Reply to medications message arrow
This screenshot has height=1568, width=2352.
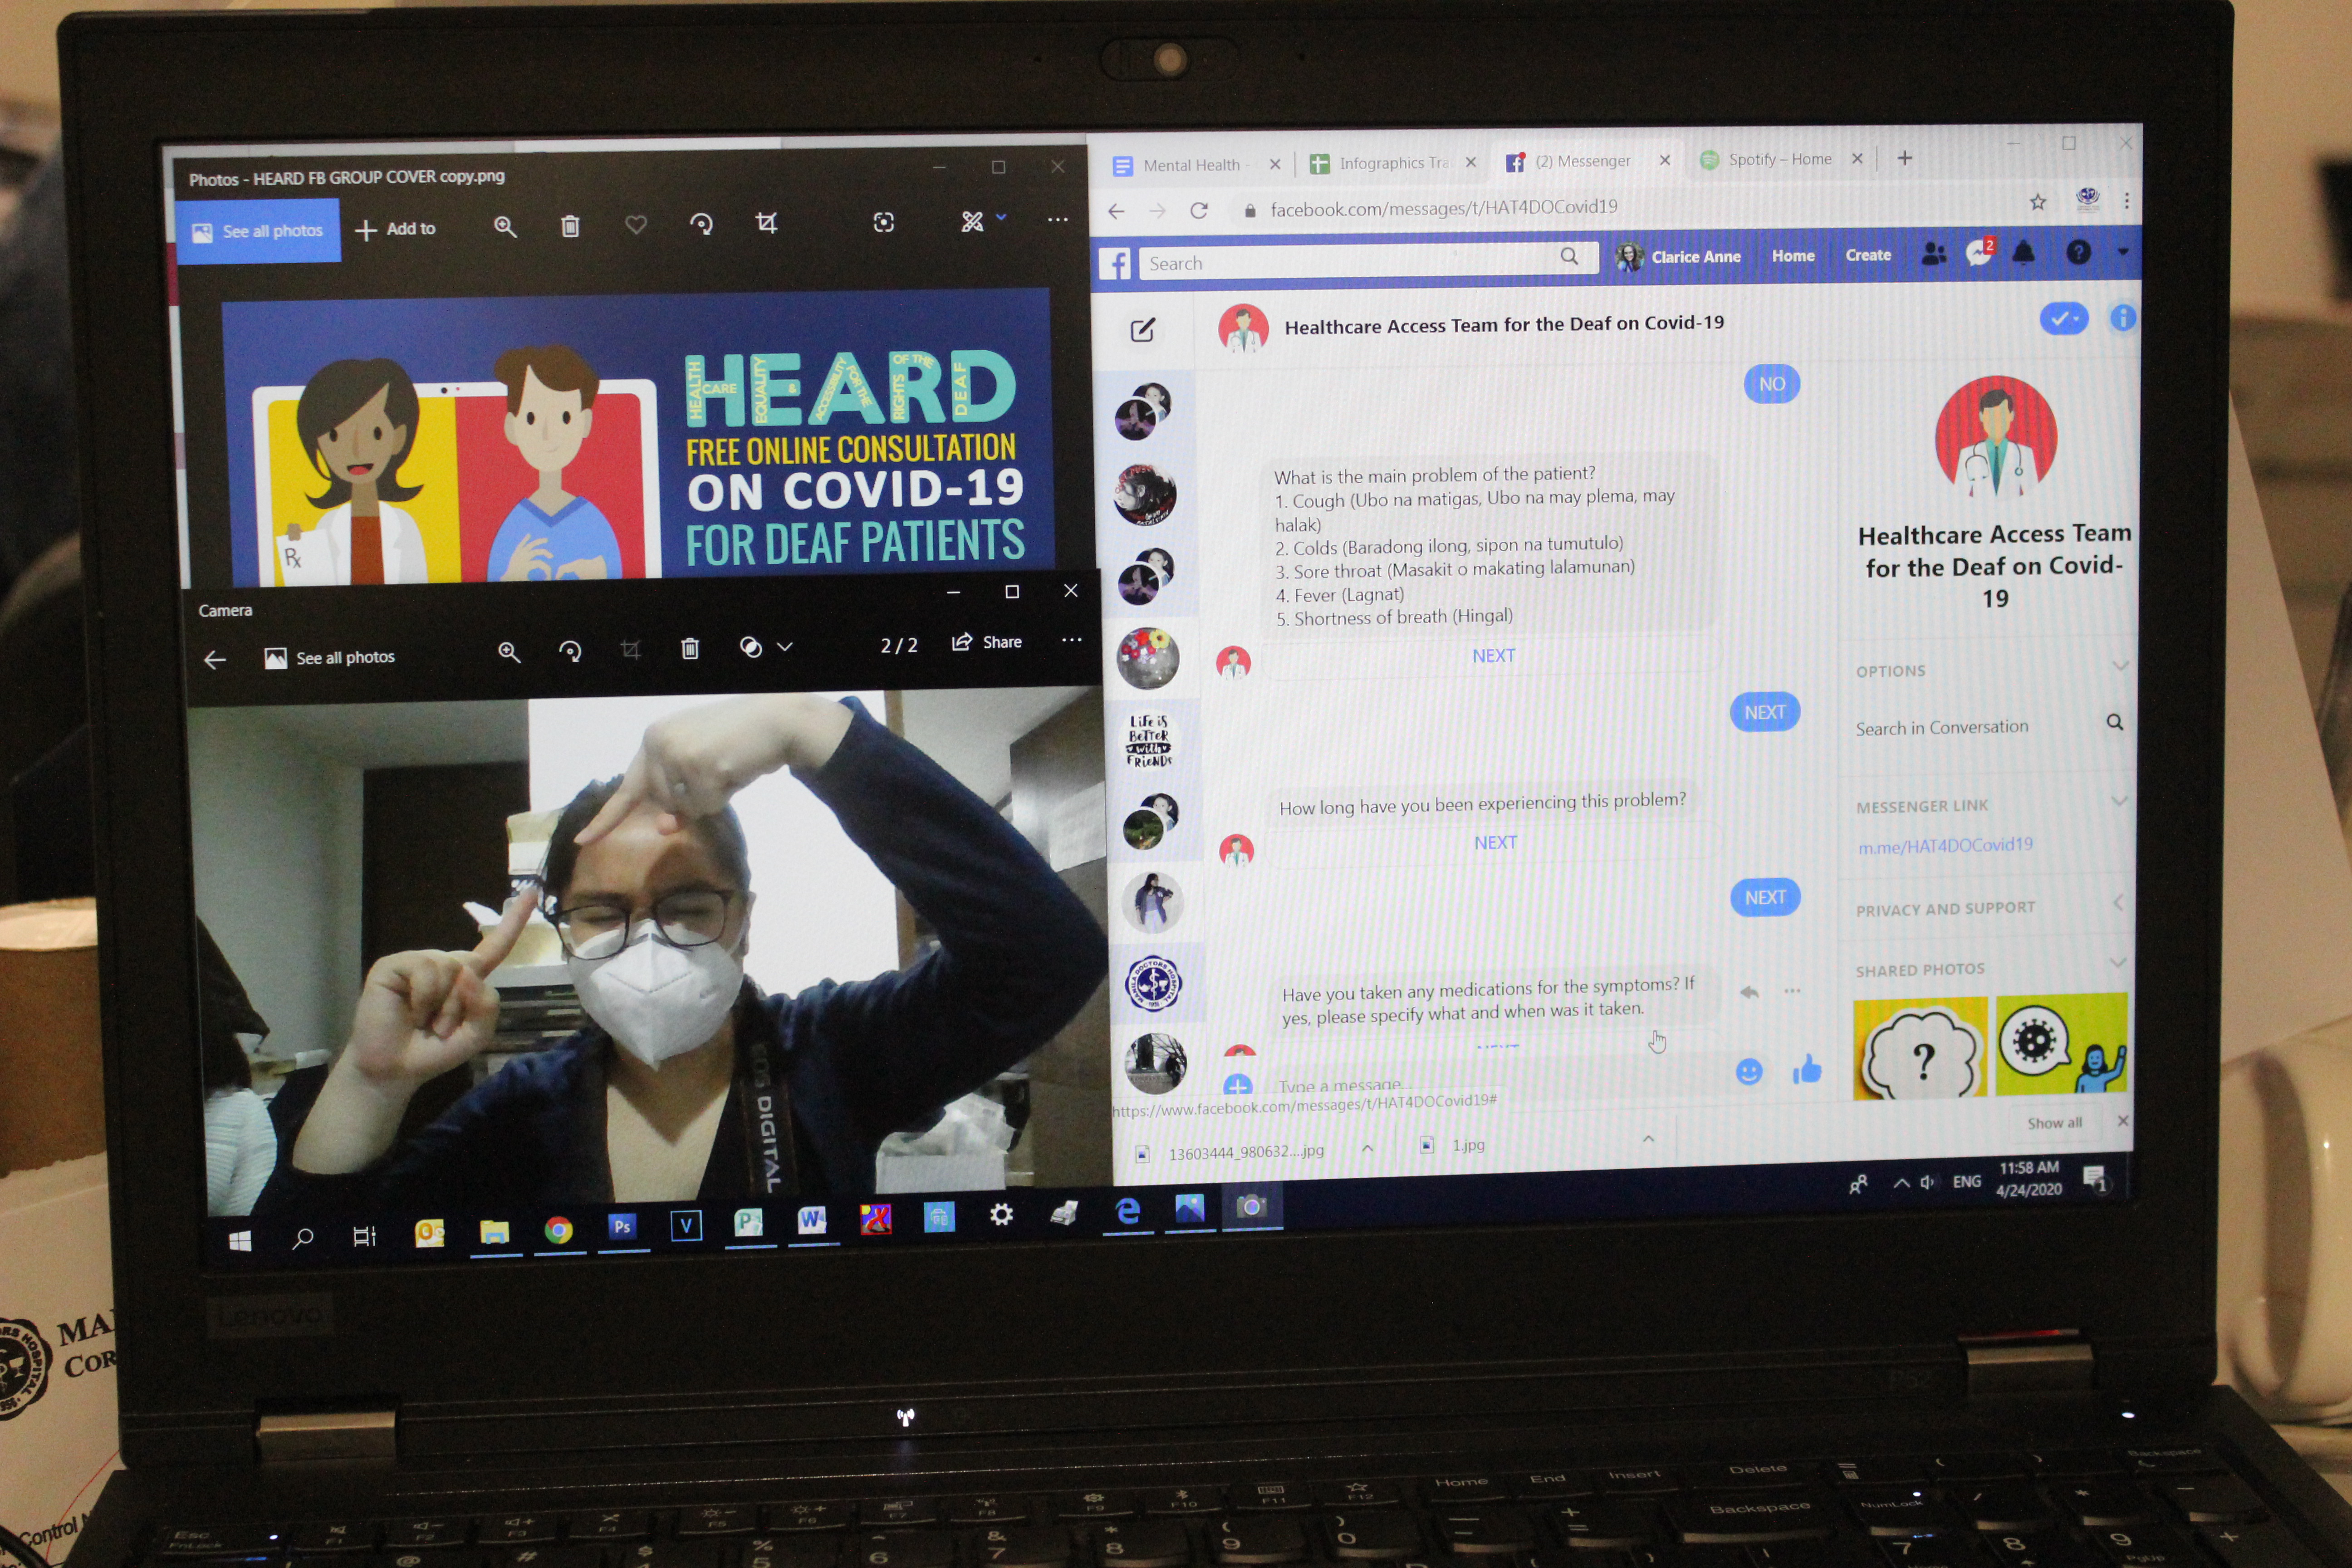click(1748, 992)
